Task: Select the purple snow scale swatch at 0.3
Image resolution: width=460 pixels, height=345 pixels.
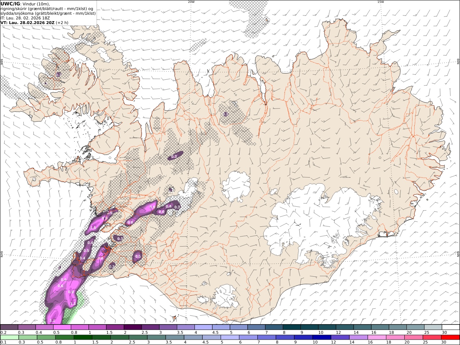Action: [27, 327]
